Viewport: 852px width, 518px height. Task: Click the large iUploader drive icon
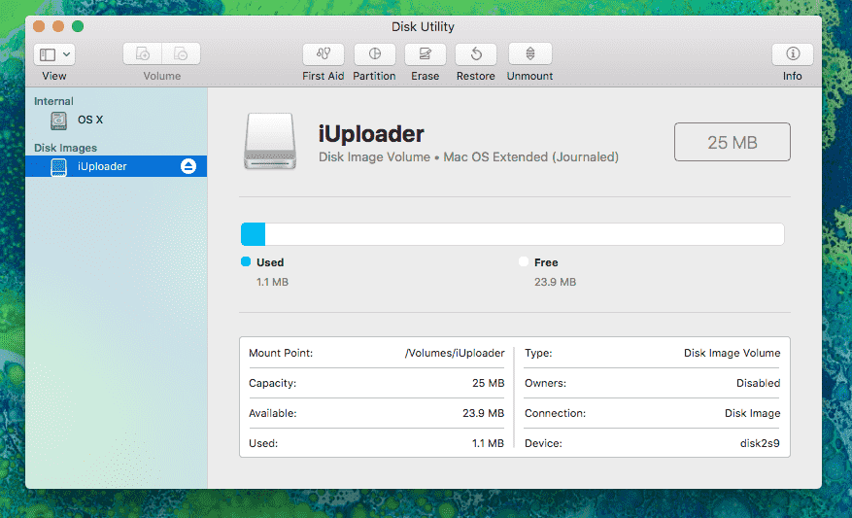[x=270, y=141]
